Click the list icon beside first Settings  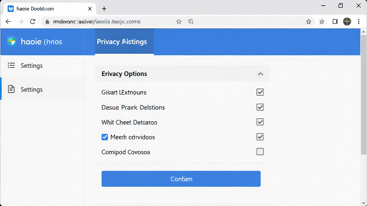click(x=11, y=65)
